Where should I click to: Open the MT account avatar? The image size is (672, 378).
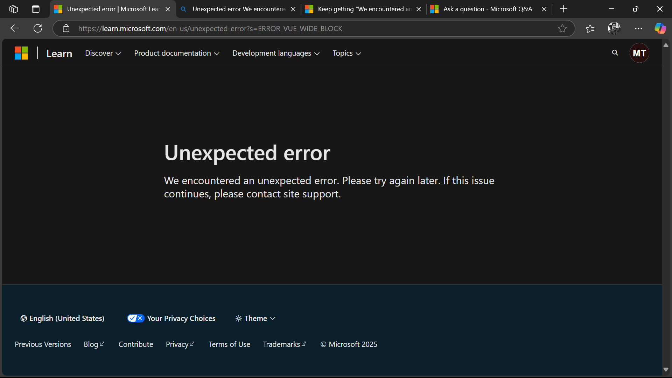tap(639, 53)
